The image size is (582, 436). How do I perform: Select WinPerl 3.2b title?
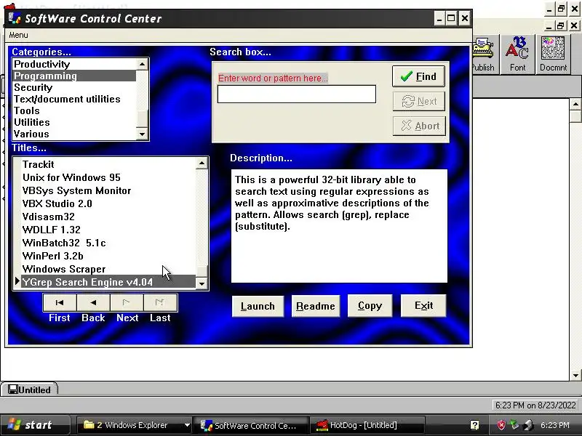pyautogui.click(x=108, y=256)
